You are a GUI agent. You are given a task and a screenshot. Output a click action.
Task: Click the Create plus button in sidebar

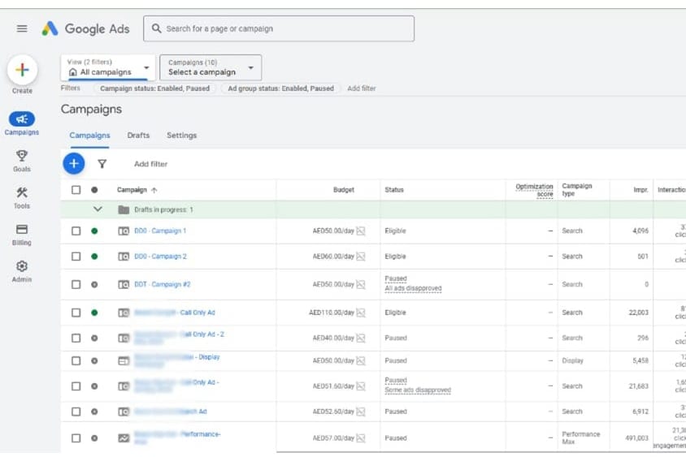coord(22,70)
